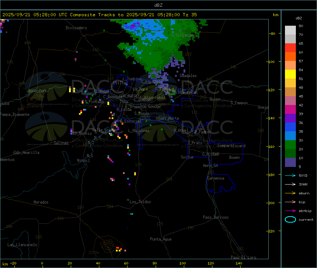Click the 'Guico' map label

[x=215, y=99]
